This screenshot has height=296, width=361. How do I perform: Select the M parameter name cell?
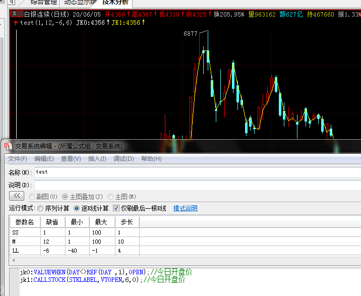click(x=25, y=242)
